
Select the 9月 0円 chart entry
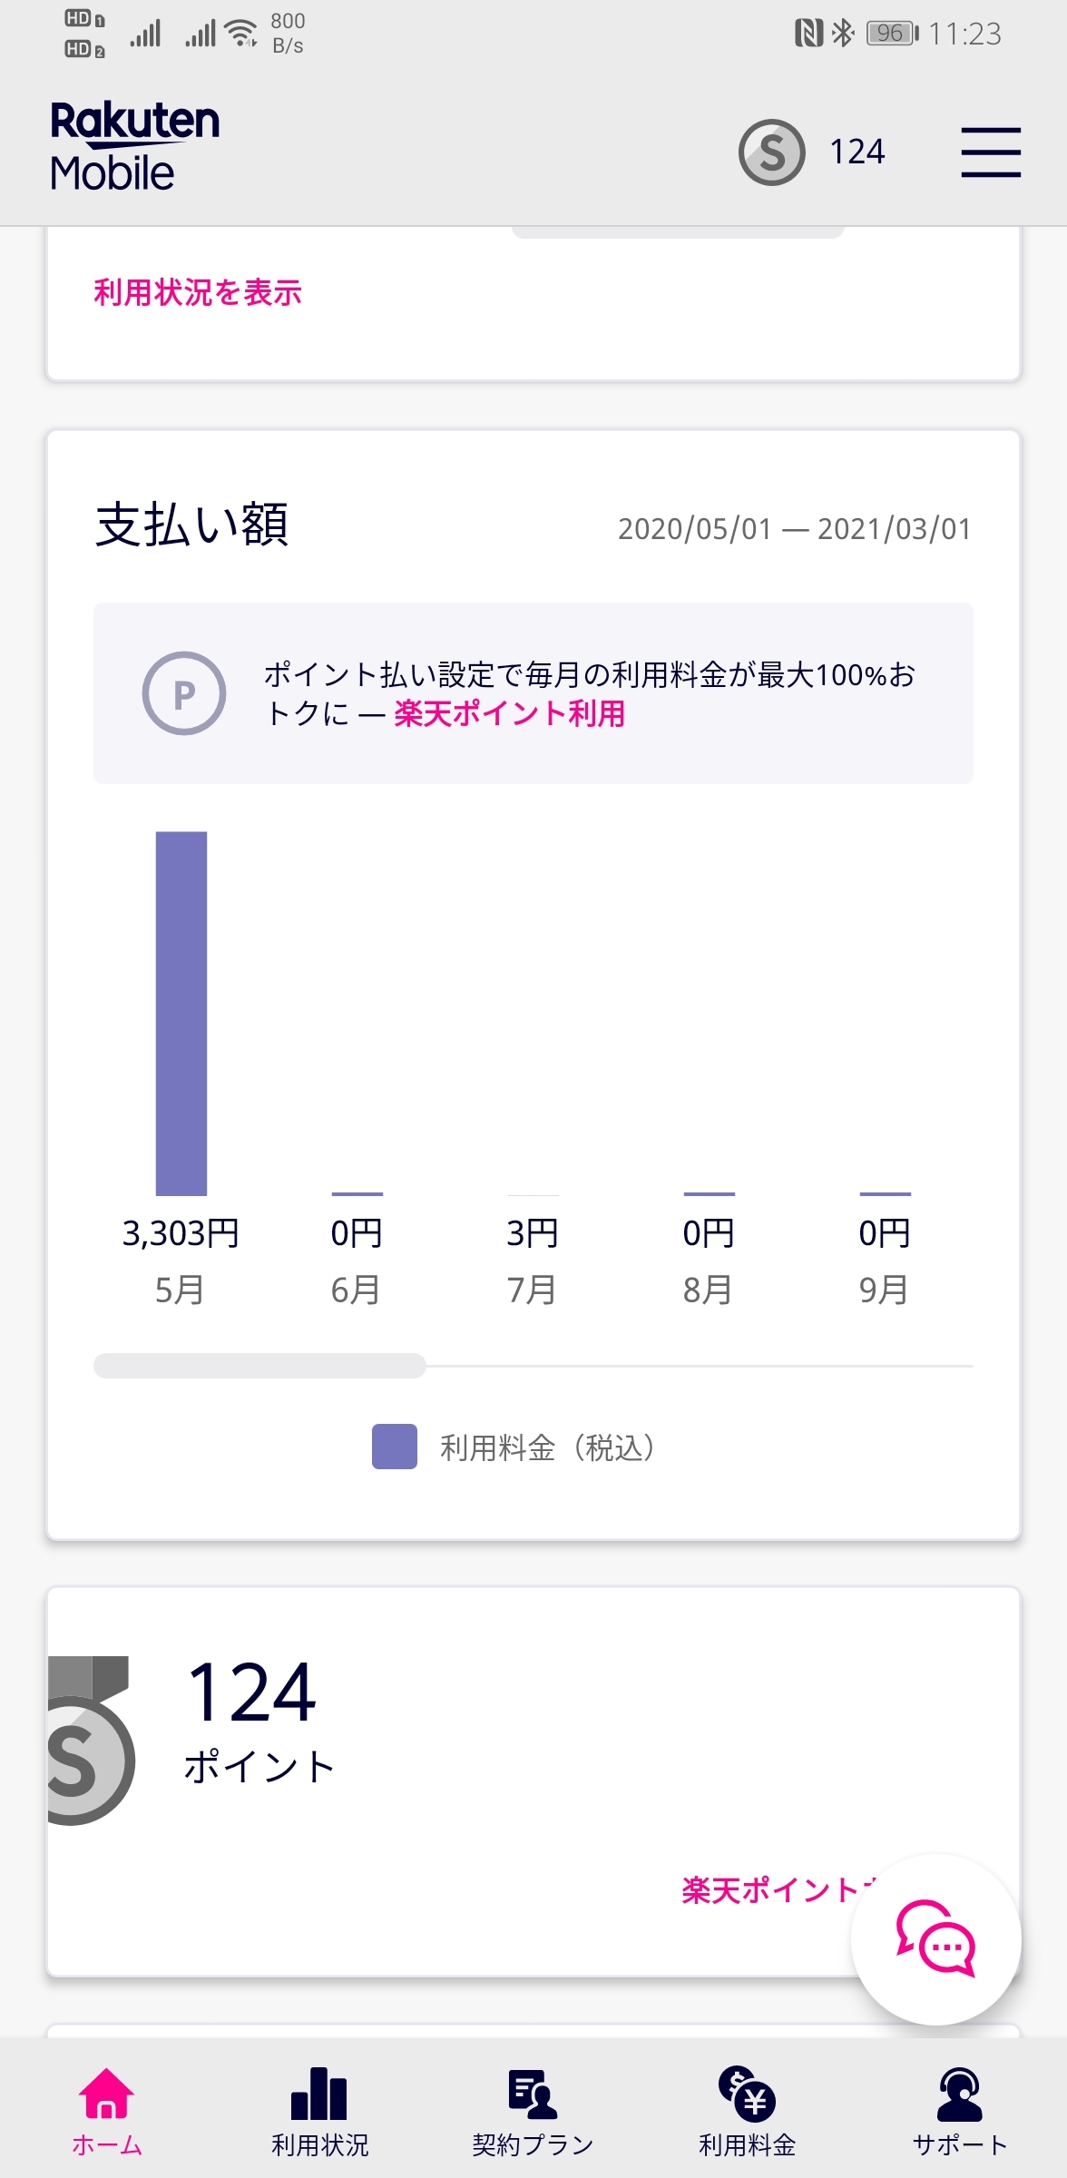[x=885, y=1258]
